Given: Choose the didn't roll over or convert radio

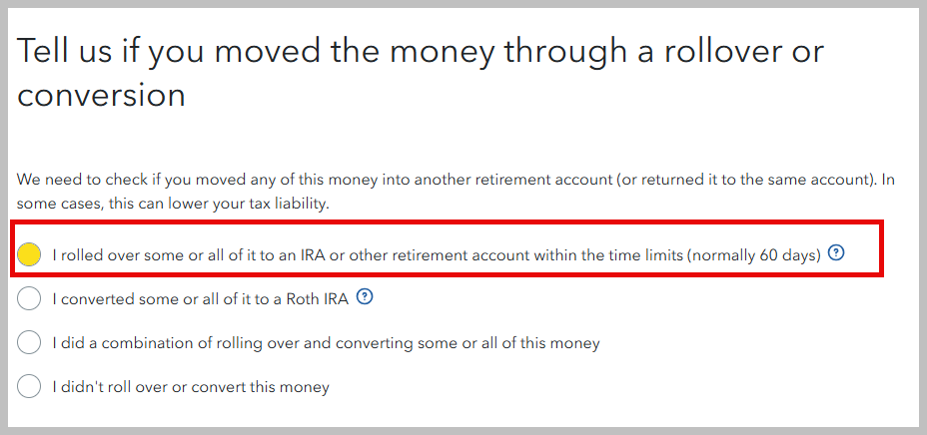Looking at the screenshot, I should coord(29,387).
